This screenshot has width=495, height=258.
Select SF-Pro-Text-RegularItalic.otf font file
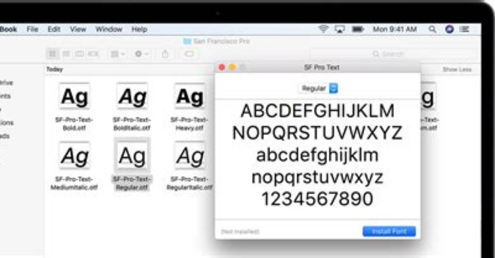pos(190,165)
